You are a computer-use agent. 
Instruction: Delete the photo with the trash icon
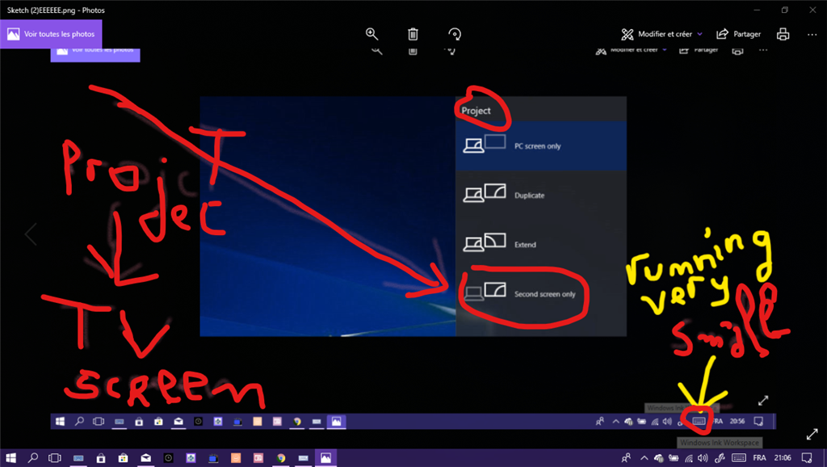[x=413, y=34]
